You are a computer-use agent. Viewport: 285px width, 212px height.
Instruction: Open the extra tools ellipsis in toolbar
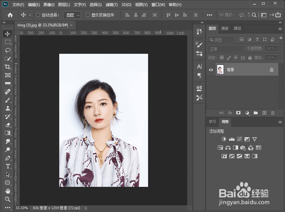(x=7, y=208)
